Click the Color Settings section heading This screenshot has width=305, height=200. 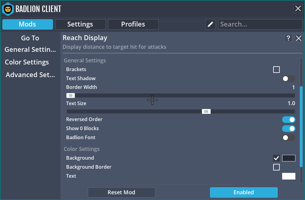[82, 149]
